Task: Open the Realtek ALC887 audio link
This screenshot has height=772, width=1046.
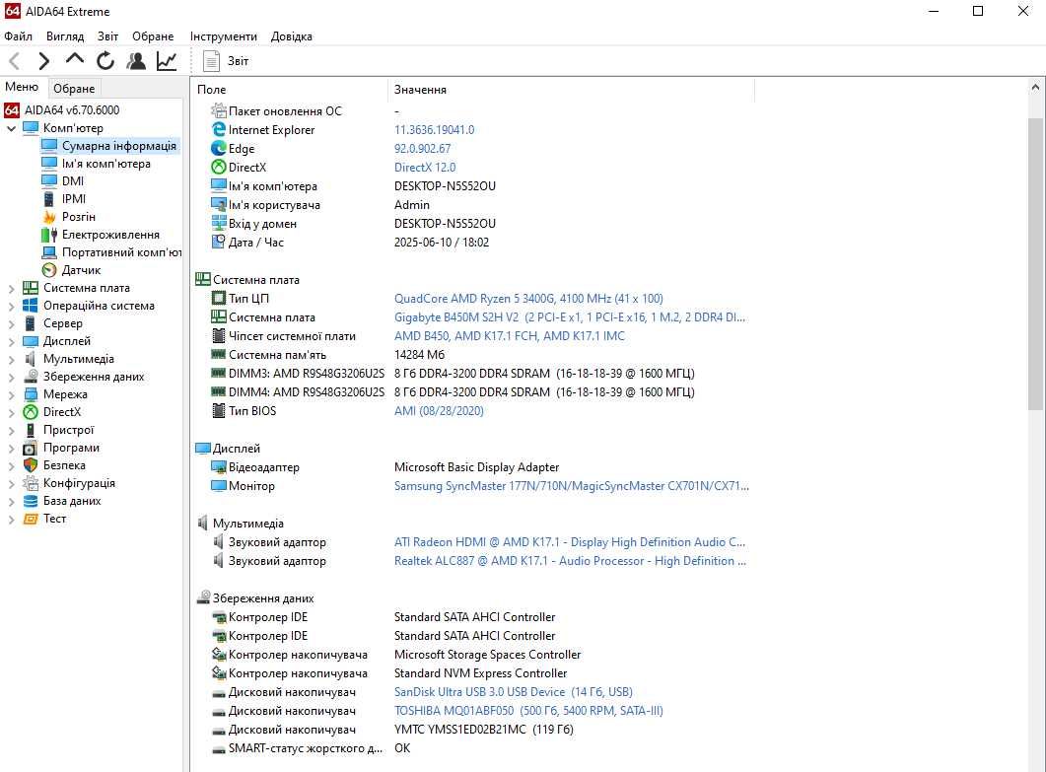Action: (x=570, y=561)
